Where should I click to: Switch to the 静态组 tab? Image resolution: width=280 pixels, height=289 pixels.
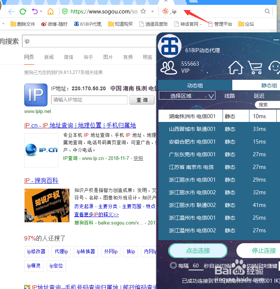[256, 85]
